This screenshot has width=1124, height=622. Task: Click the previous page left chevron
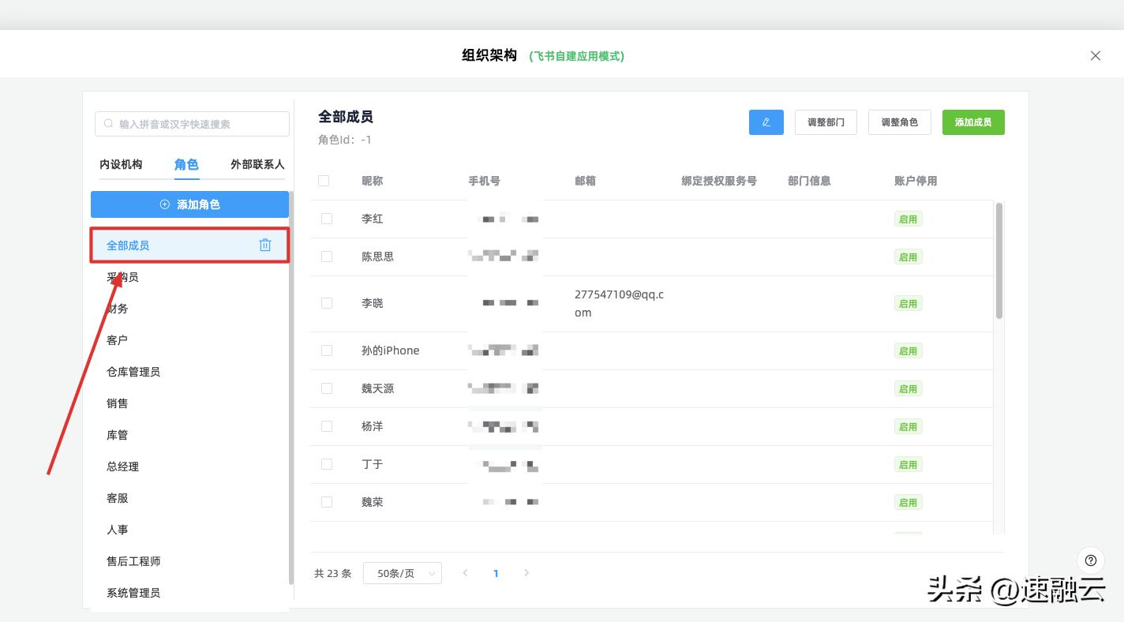tap(465, 573)
